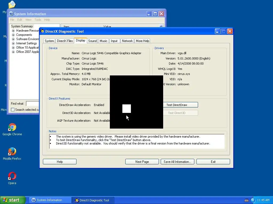
Task: Select Internet Settings tree item
Action: [27, 43]
